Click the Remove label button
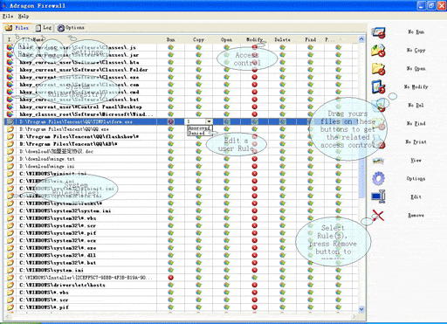The image size is (447, 324). [x=416, y=216]
